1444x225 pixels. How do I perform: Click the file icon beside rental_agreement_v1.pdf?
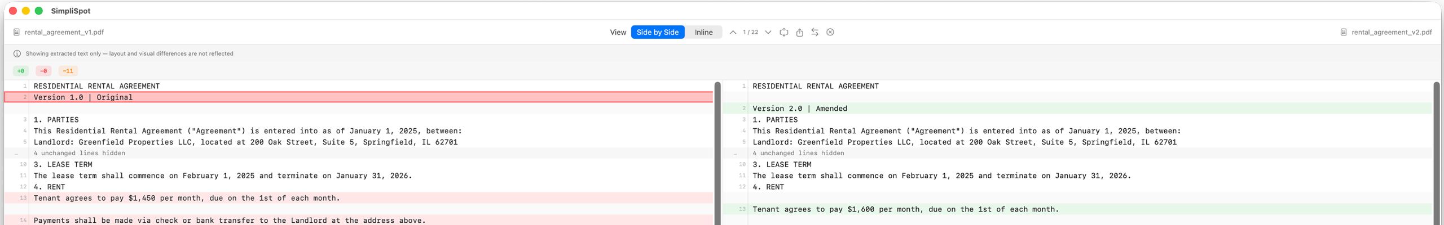click(17, 33)
